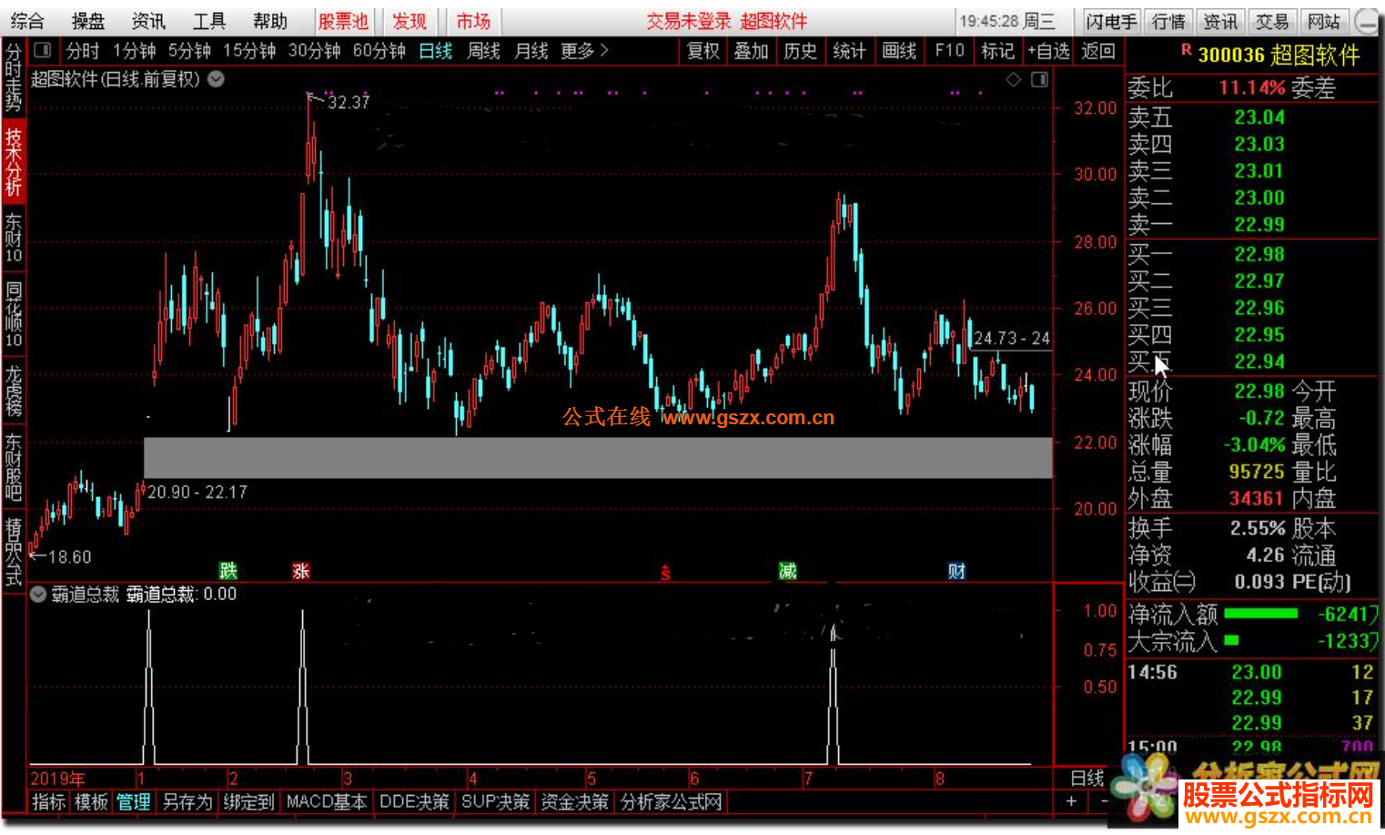Open the 交易 panel in top right

pos(1272,21)
